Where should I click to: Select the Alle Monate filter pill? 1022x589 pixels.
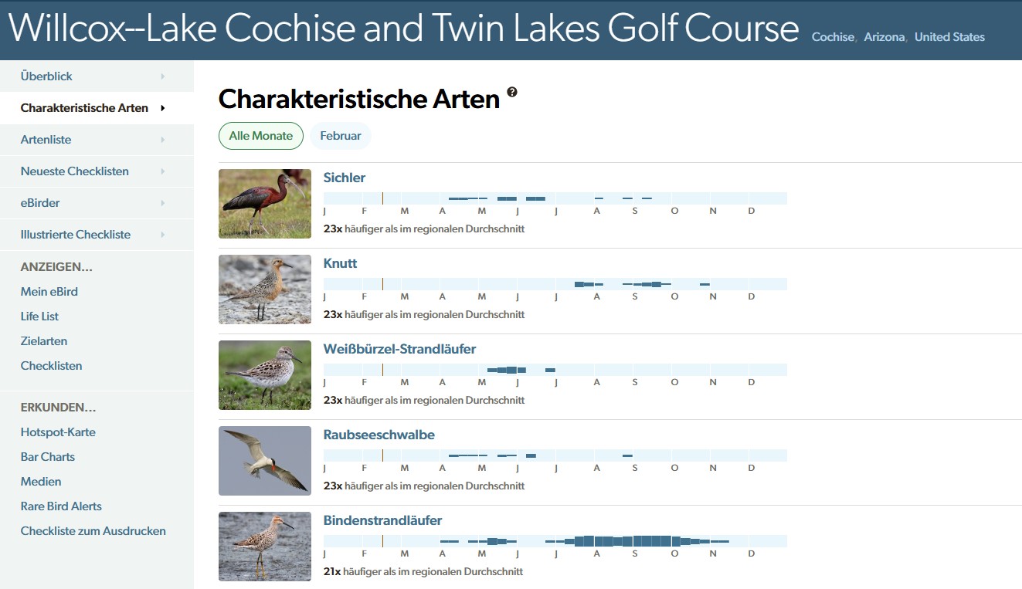pyautogui.click(x=260, y=135)
